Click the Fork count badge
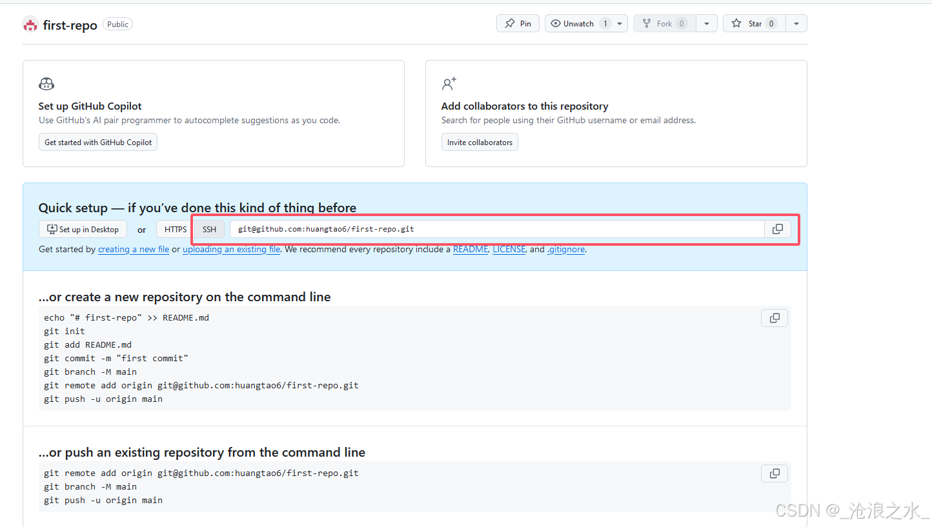Viewport: 932px width, 527px height. click(x=682, y=24)
